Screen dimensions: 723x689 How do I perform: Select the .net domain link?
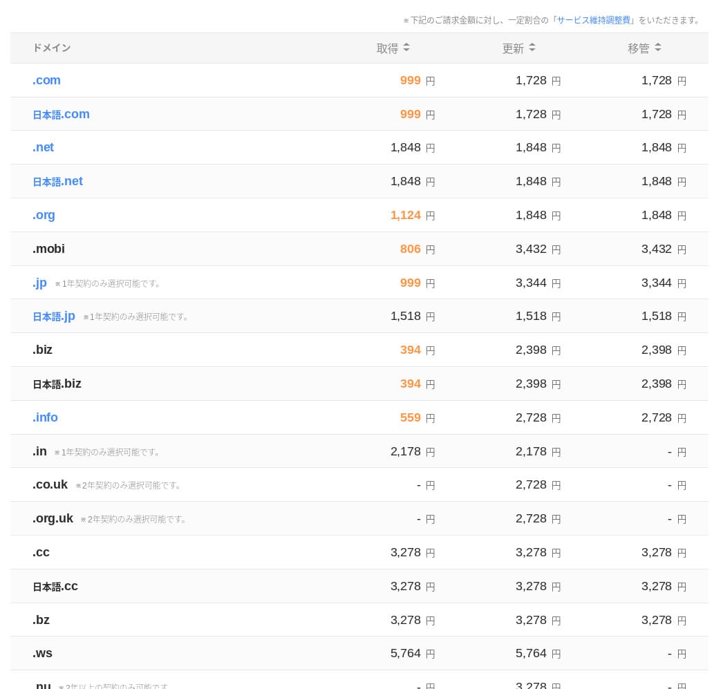[x=43, y=147]
